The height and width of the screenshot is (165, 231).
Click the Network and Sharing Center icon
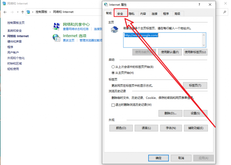click(x=57, y=26)
